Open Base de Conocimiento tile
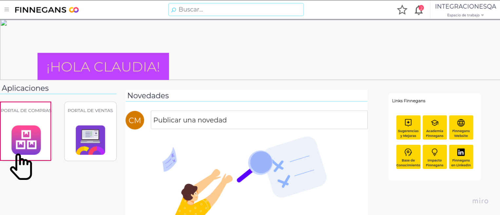The width and height of the screenshot is (500, 215). point(408,157)
